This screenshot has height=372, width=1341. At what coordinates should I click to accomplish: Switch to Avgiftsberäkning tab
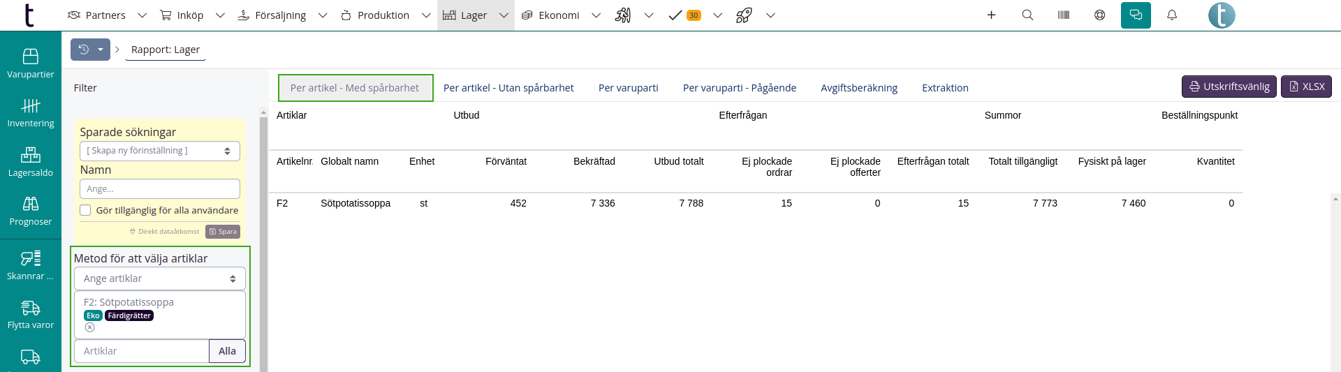[859, 88]
